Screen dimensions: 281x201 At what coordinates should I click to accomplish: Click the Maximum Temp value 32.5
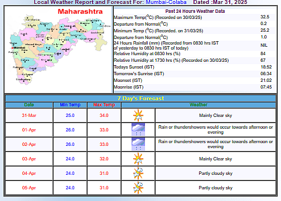point(265,17)
